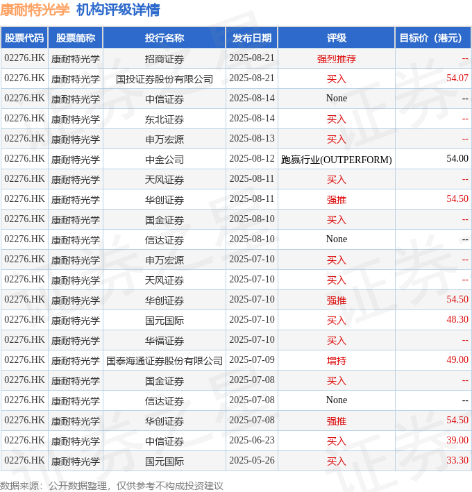The image size is (472, 492).
Task: Click 信达证券 in the 2025-08-10 row
Action: [164, 239]
